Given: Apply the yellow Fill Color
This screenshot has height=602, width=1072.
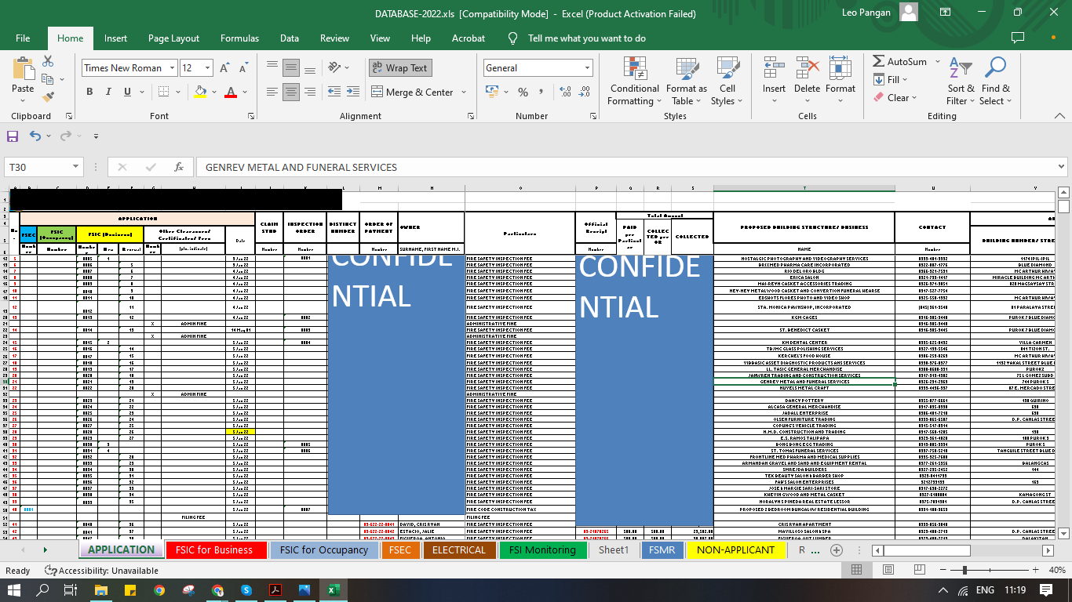Looking at the screenshot, I should coord(201,92).
